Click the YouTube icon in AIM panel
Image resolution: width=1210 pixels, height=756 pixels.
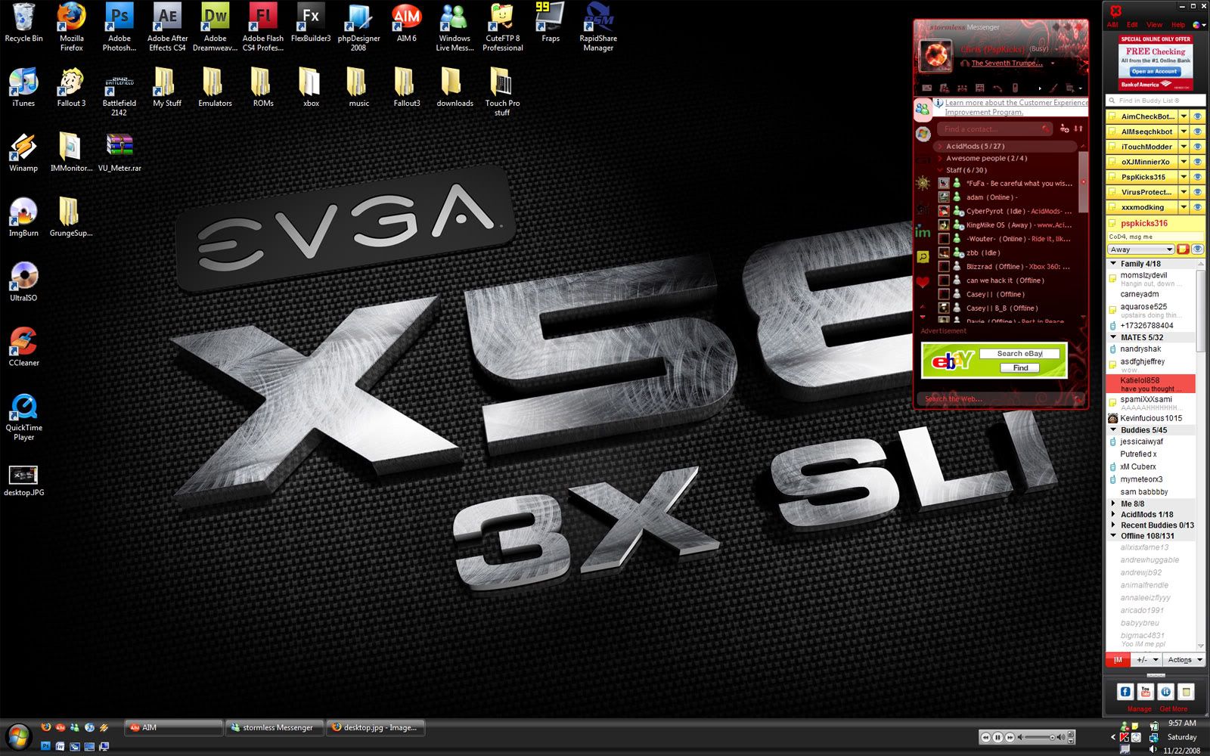click(1145, 691)
